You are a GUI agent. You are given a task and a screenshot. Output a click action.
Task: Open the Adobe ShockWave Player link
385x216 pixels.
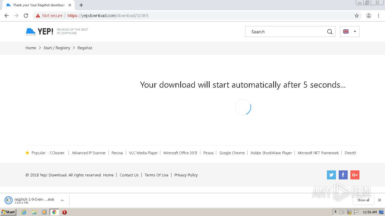(x=271, y=153)
